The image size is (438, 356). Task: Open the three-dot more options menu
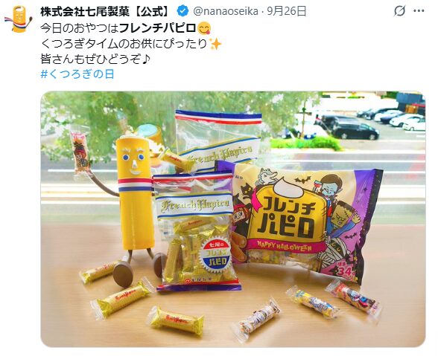[x=419, y=11]
